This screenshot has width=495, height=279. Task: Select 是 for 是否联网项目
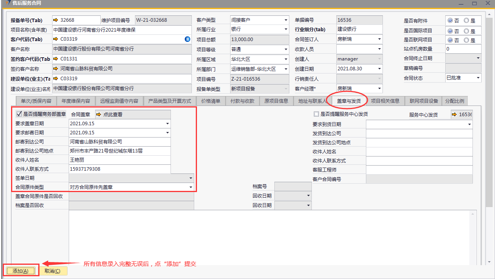click(466, 40)
